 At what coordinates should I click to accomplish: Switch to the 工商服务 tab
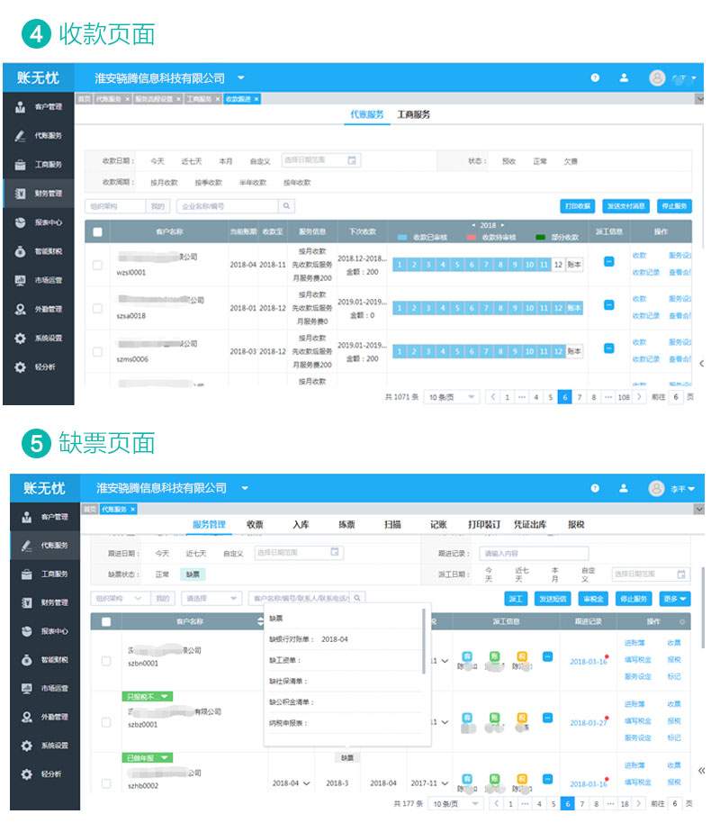click(414, 115)
